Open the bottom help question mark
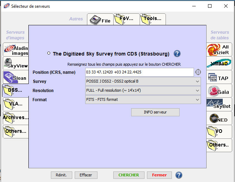235x182 pixels. [x=179, y=175]
